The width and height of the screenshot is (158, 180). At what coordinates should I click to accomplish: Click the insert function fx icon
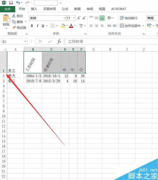[59, 41]
